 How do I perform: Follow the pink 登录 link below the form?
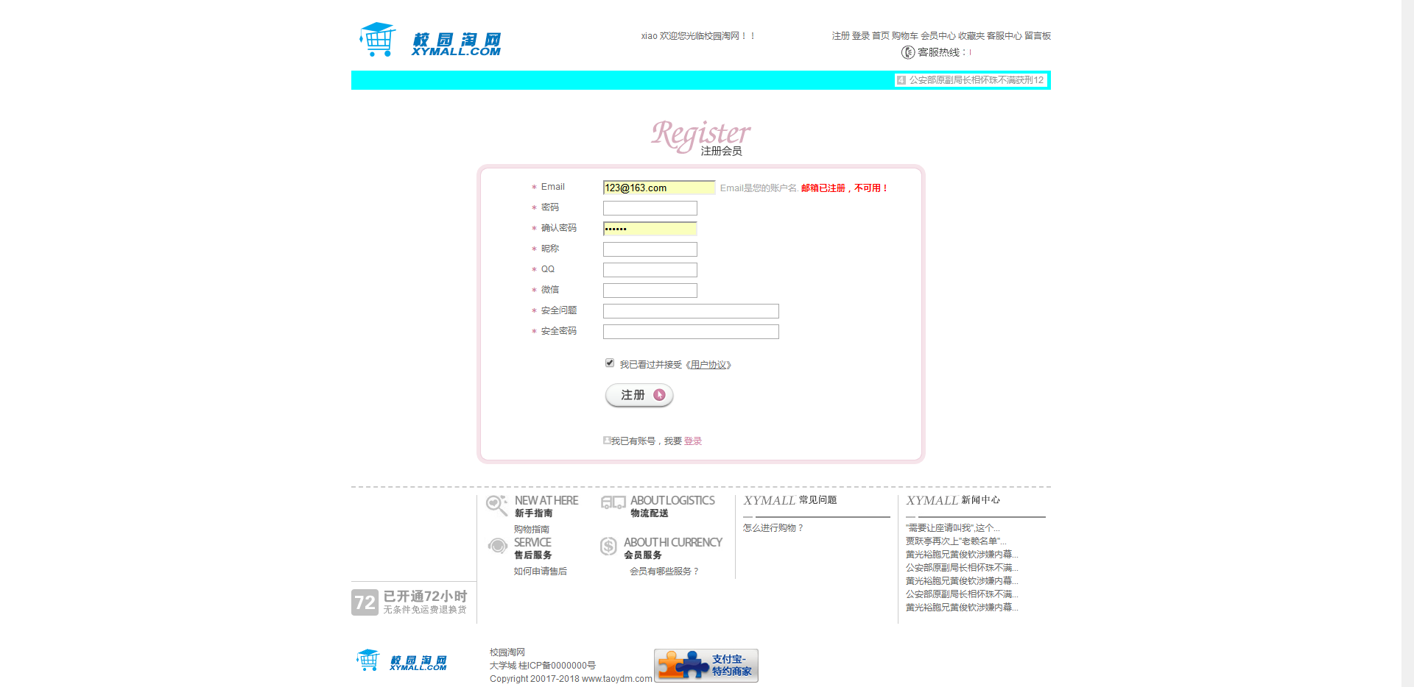tap(693, 441)
